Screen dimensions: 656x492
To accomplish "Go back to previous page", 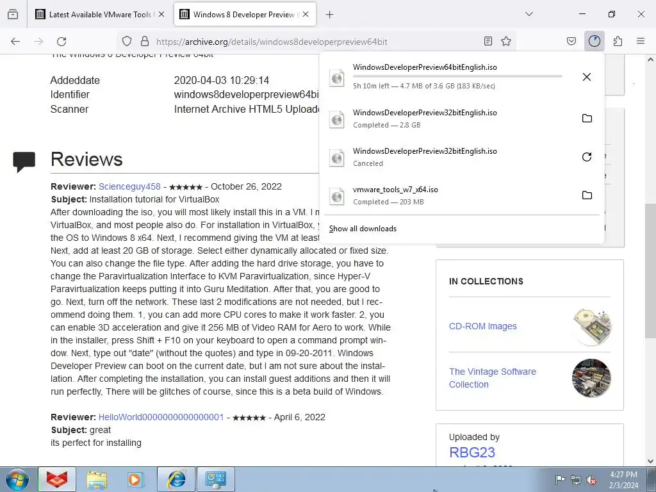I will click(x=15, y=41).
